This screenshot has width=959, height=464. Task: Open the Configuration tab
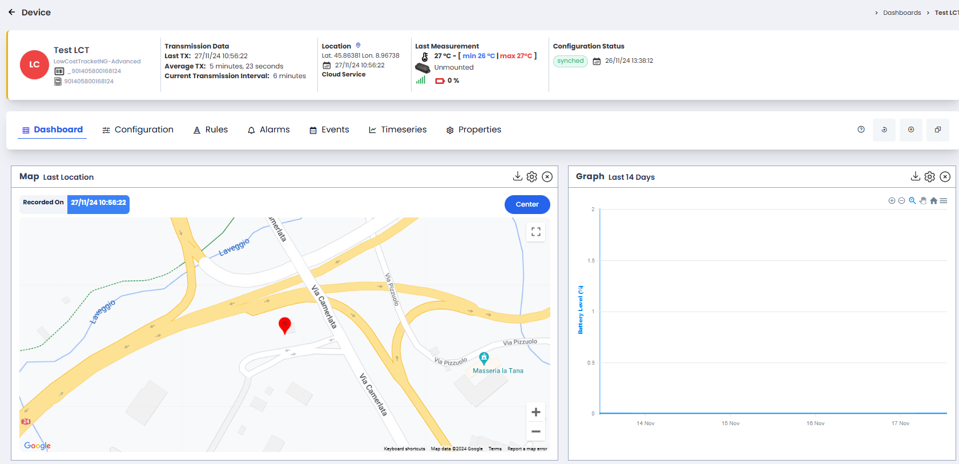(138, 130)
